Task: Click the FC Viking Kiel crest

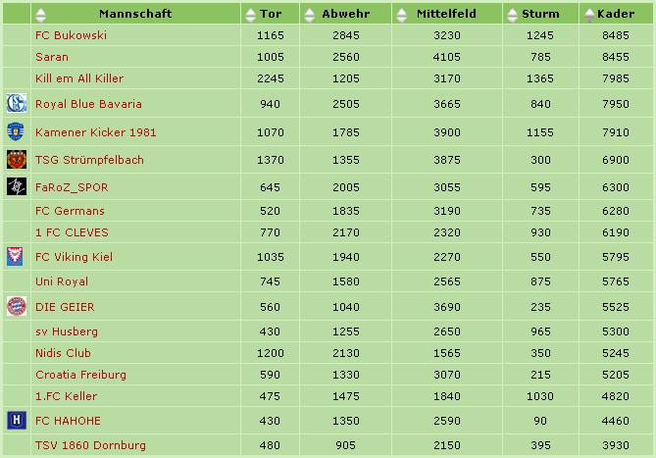Action: tap(15, 257)
